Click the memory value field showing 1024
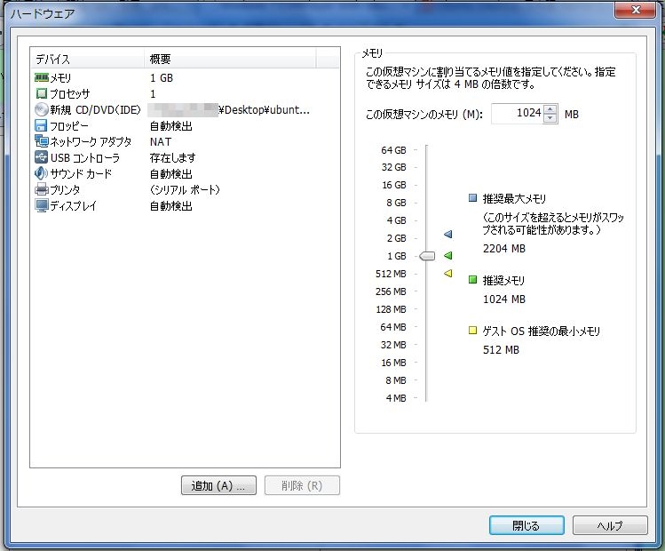Screen dimensions: 665x551 coord(518,114)
